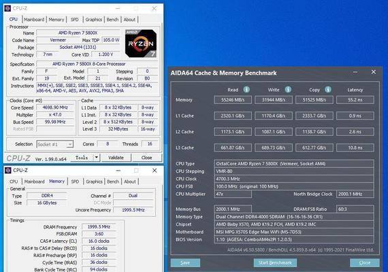Select Bench tab in bottom CPU-Z window
The width and height of the screenshot is (388, 272).
113,182
